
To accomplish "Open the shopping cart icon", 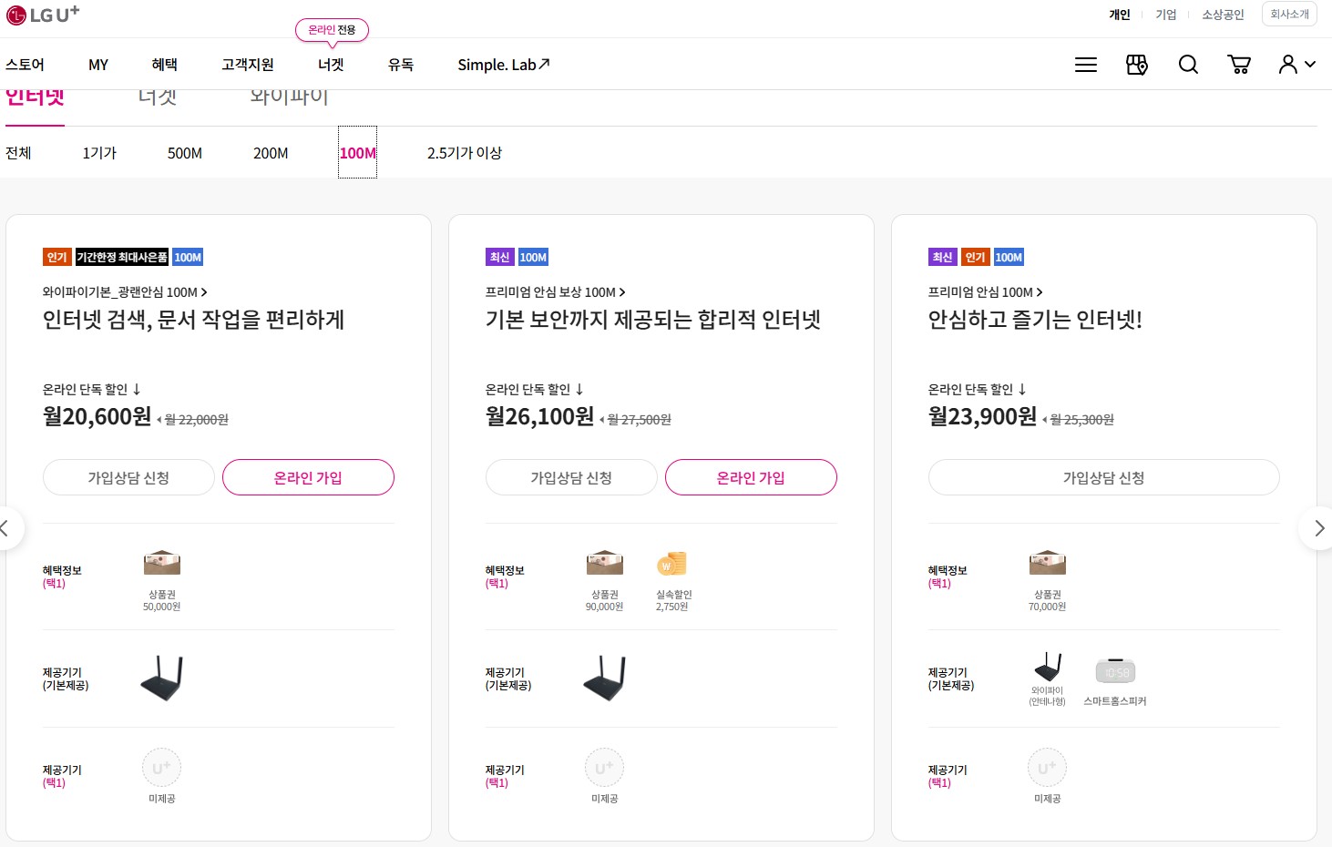I will point(1239,65).
